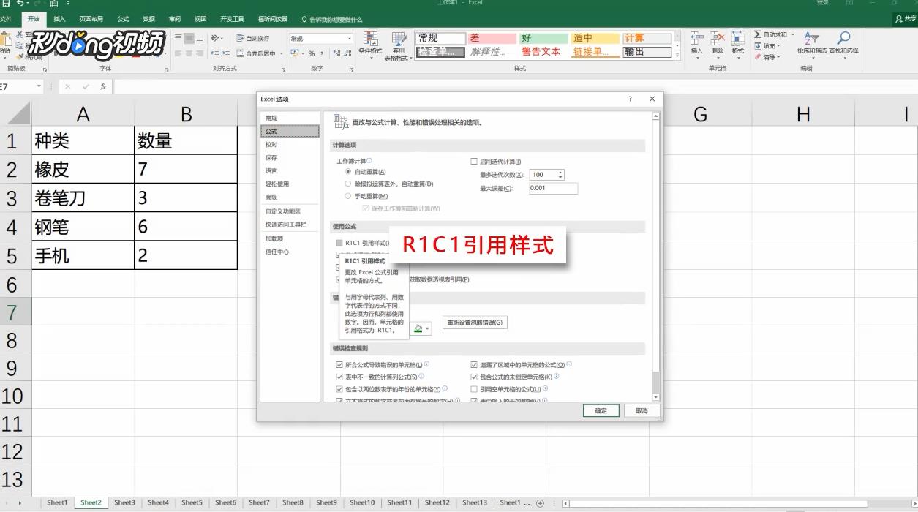Open the Format as Table (套用表格格式) icon

pos(399,39)
